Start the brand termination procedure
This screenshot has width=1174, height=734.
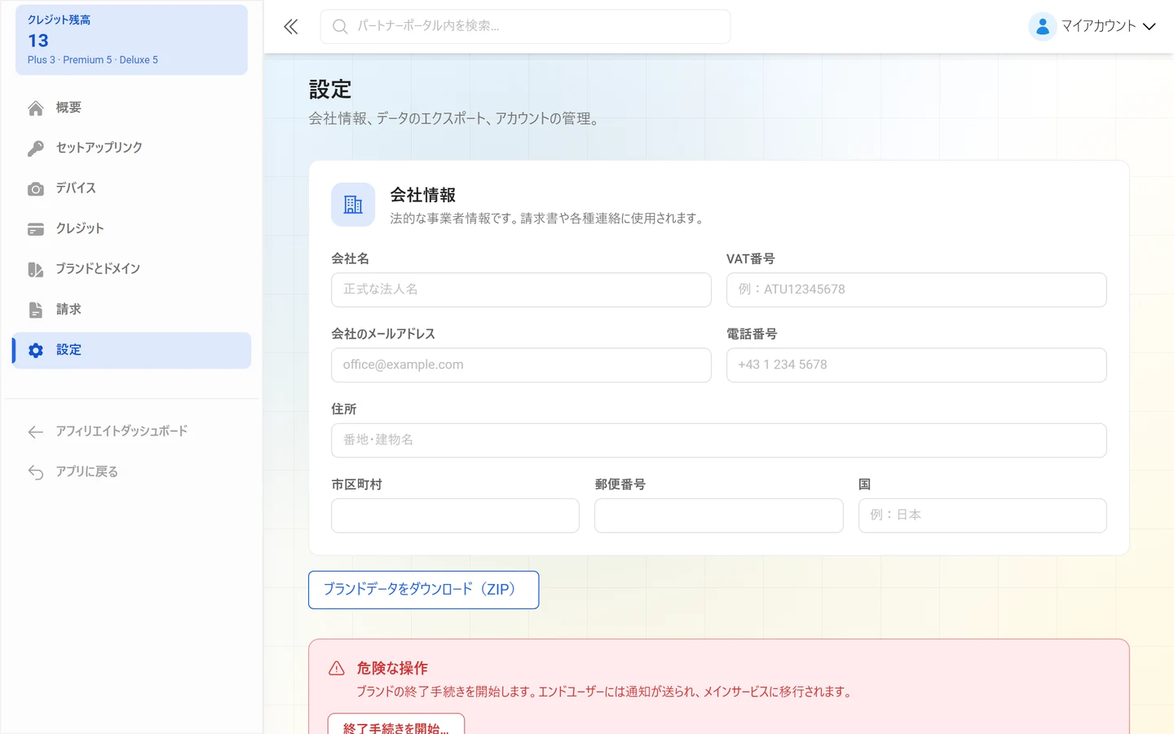396,725
